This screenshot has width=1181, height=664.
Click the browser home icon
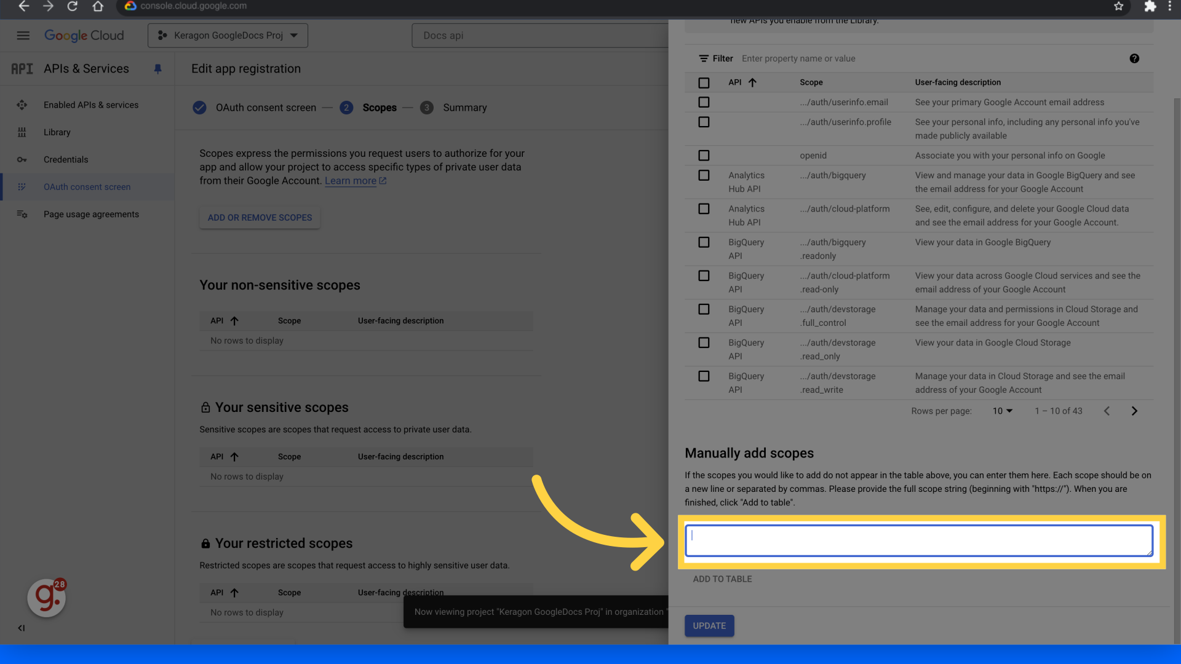[x=98, y=6]
